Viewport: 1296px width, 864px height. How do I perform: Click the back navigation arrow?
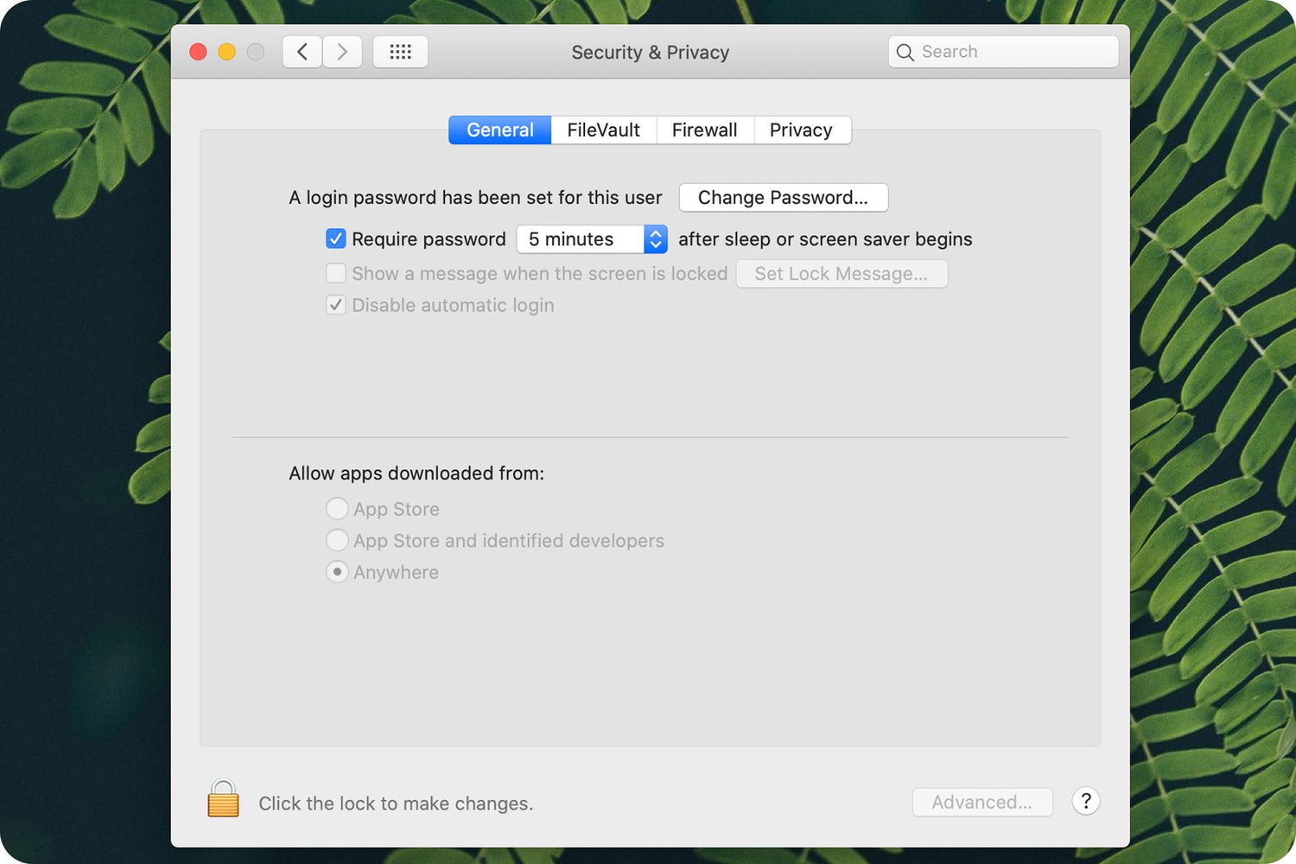[x=302, y=51]
